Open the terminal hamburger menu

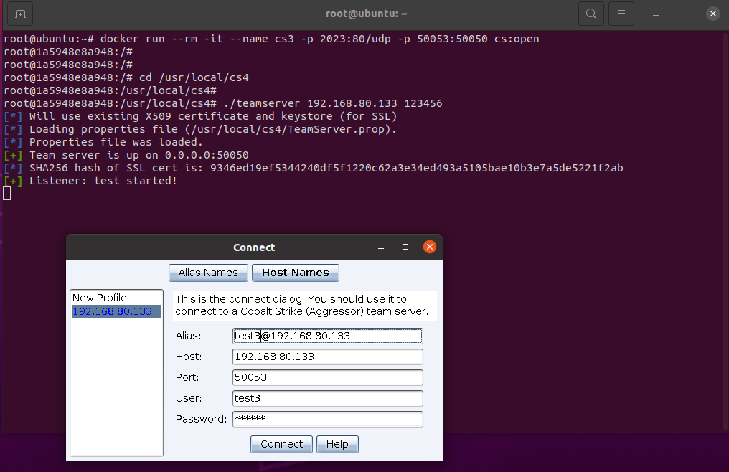coord(621,14)
